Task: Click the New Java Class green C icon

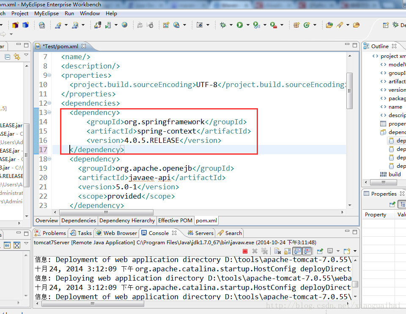Action: [x=307, y=25]
